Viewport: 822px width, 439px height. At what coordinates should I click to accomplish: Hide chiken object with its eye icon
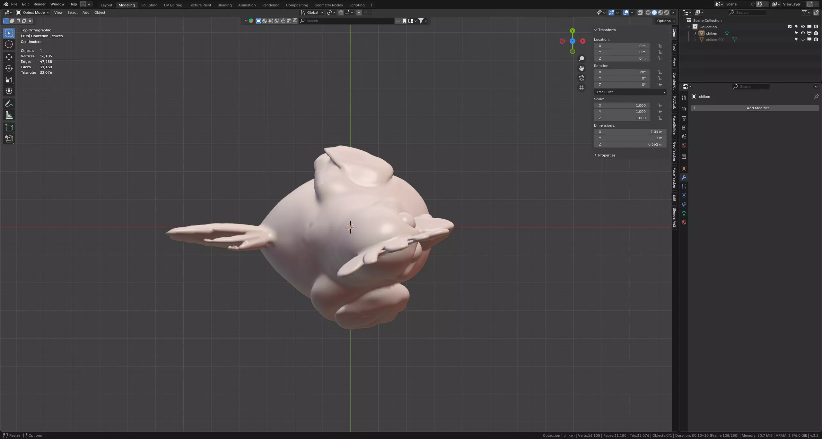(x=803, y=33)
